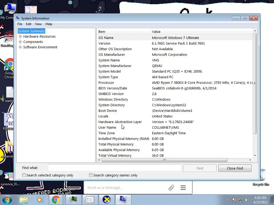This screenshot has width=274, height=205.
Task: Select the Windows Directory row
Action: tap(175, 99)
